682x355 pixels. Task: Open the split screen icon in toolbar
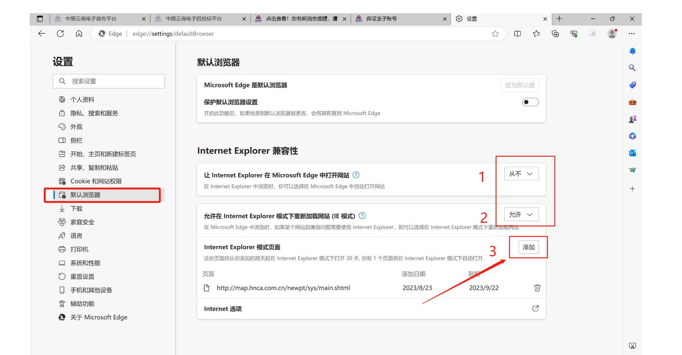coord(518,34)
